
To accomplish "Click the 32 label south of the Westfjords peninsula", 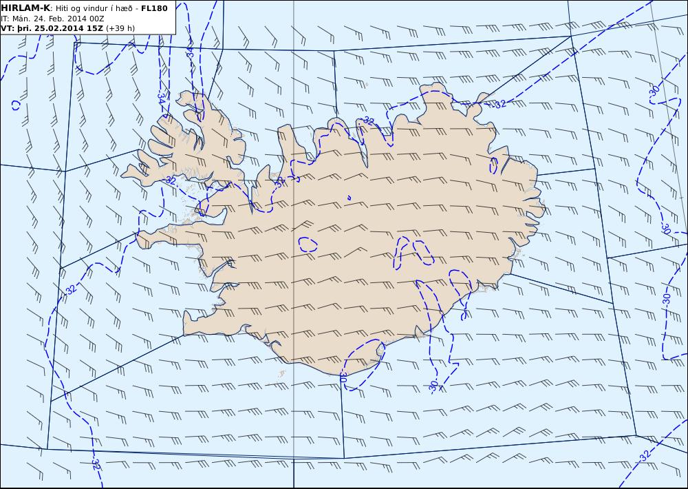I will (170, 180).
